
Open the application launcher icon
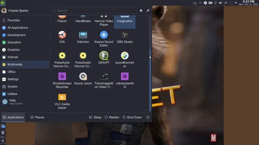tap(3, 3)
